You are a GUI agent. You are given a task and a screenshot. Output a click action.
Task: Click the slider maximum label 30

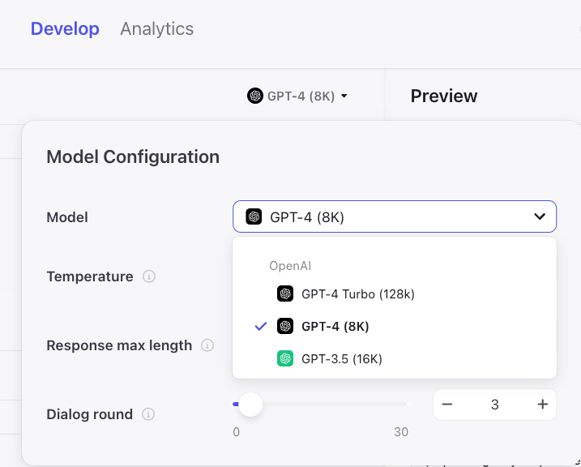[401, 432]
